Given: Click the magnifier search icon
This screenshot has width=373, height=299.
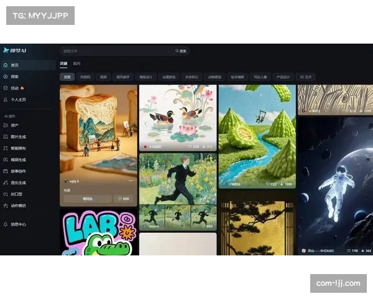Looking at the screenshot, I should tap(177, 51).
